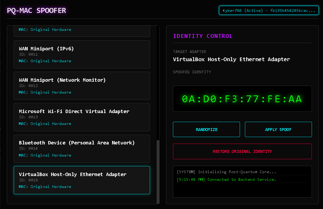Click MAC status under Bluetooth Device
The width and height of the screenshot is (323, 209).
45,155
